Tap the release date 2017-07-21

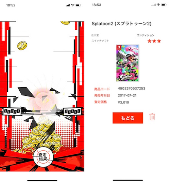(127, 95)
